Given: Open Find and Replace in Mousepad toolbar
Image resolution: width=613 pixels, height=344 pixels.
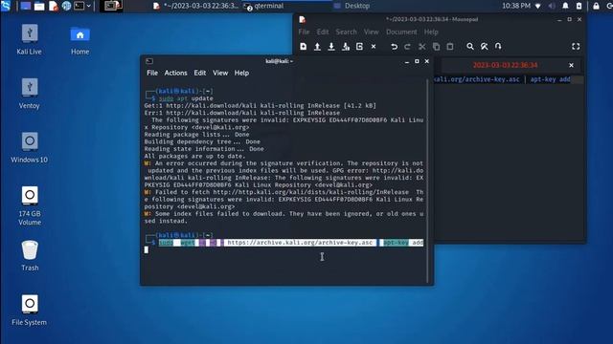Looking at the screenshot, I should pos(485,47).
